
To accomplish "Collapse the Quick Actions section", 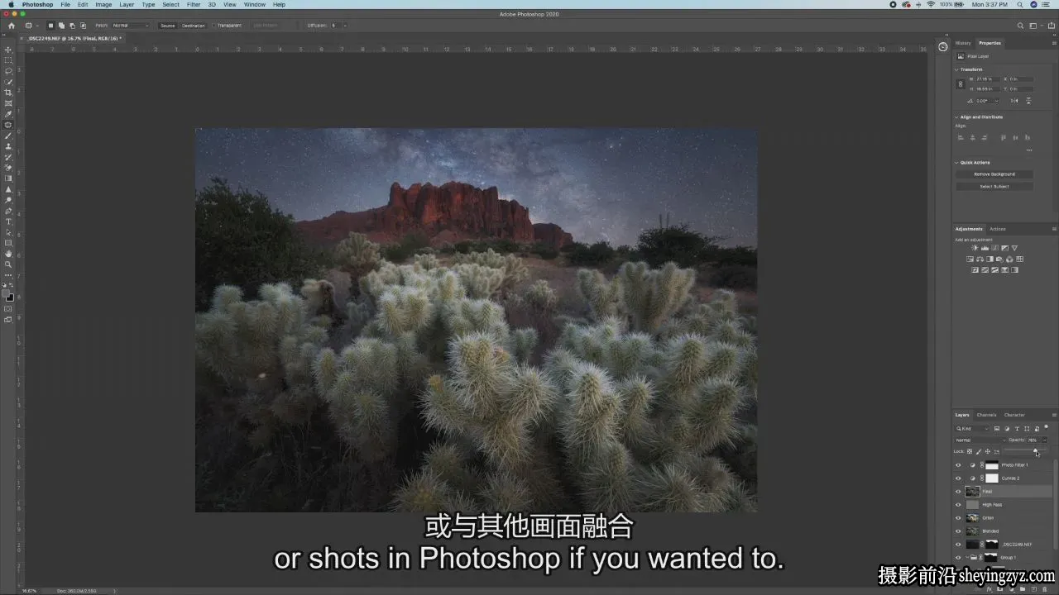I will pyautogui.click(x=957, y=163).
